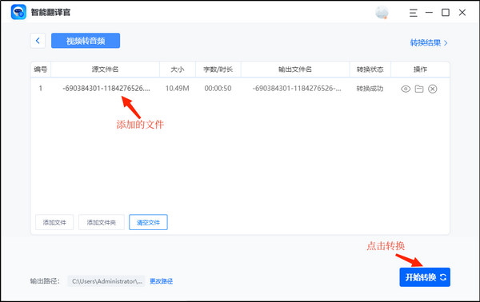Image resolution: width=480 pixels, height=302 pixels.
Task: Click the 清空文件 button
Action: point(148,222)
